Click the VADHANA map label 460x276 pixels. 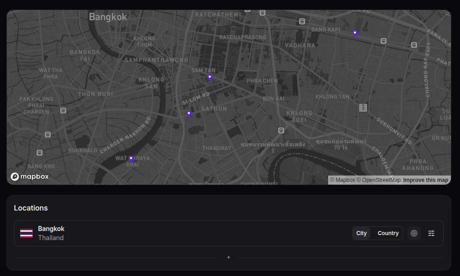click(x=300, y=45)
